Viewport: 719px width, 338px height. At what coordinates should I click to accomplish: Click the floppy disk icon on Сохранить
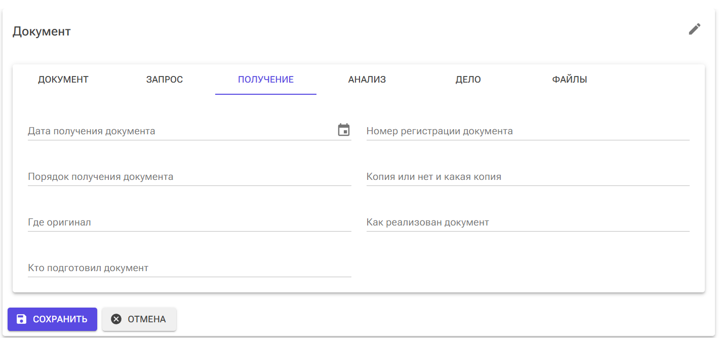click(x=21, y=319)
